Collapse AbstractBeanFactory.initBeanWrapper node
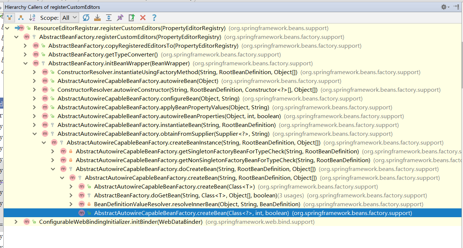Image resolution: width=463 pixels, height=248 pixels. pos(25,63)
